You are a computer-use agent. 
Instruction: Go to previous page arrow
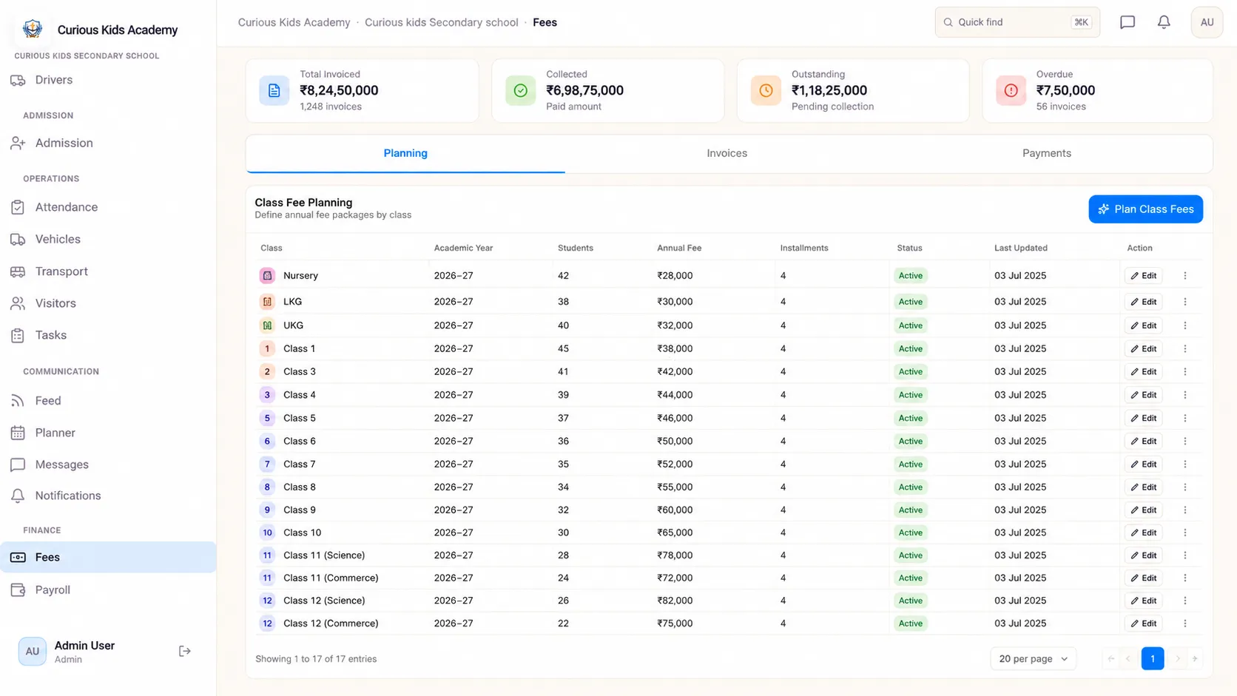1128,658
